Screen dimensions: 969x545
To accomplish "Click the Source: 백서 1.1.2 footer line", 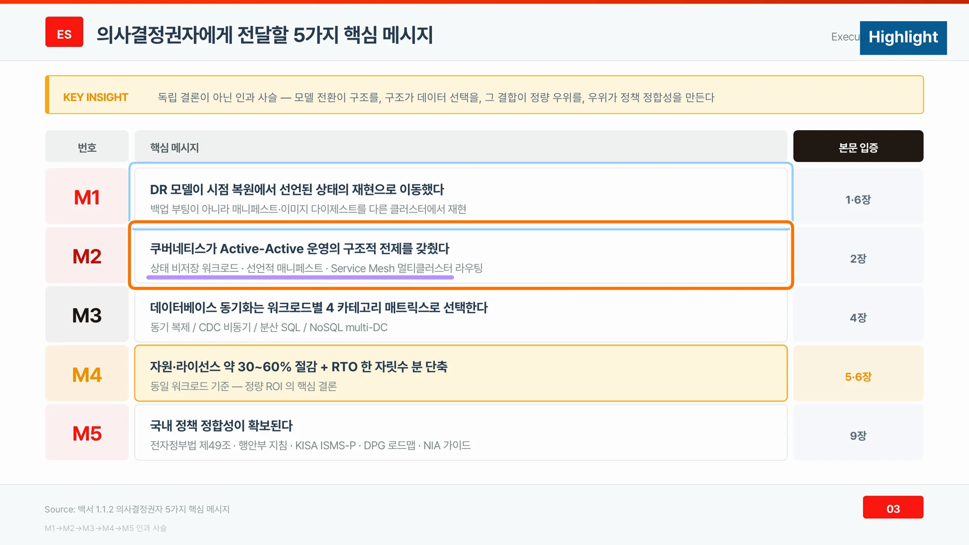I will coord(137,509).
